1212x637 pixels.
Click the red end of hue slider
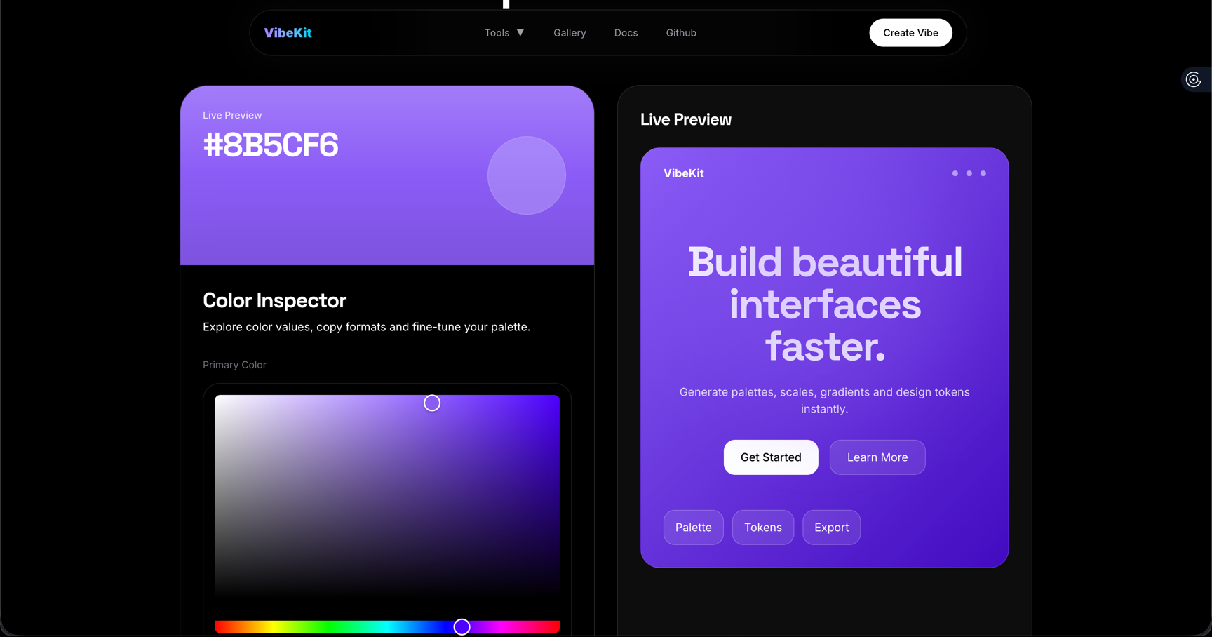click(554, 626)
